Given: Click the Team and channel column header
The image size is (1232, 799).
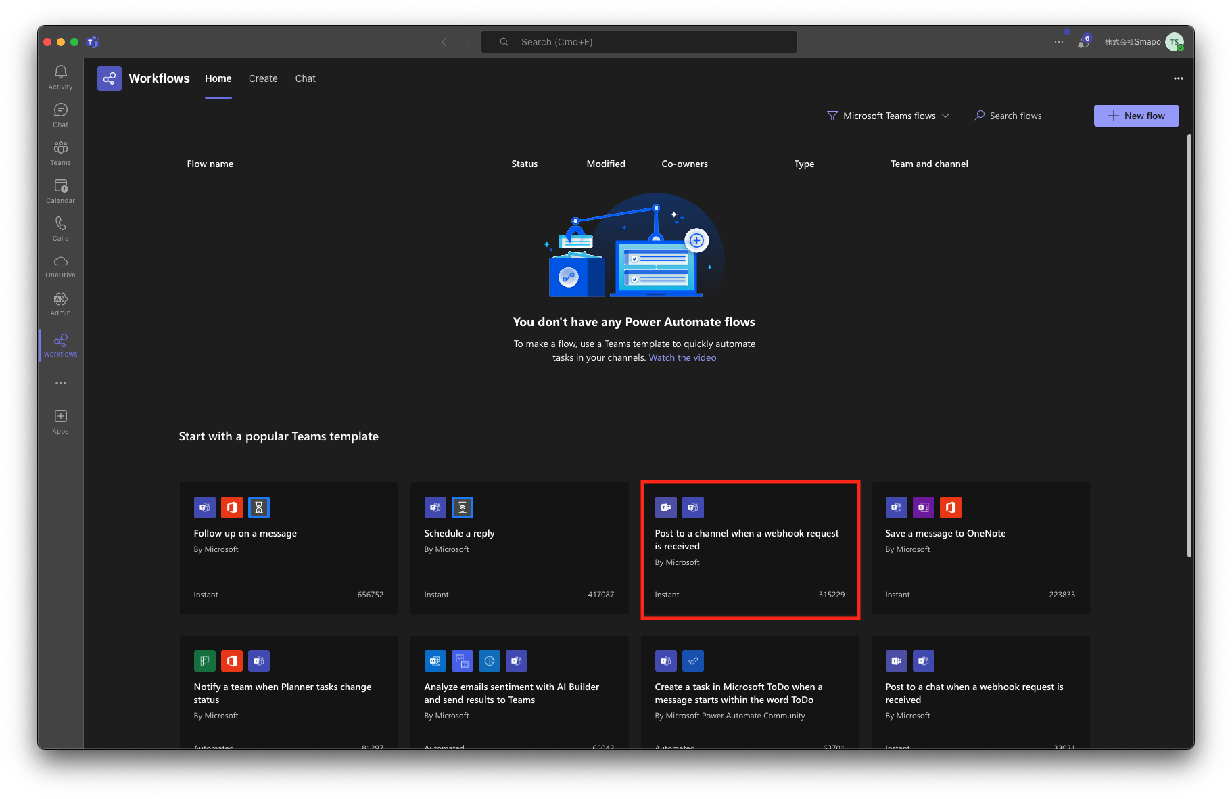Looking at the screenshot, I should point(930,164).
